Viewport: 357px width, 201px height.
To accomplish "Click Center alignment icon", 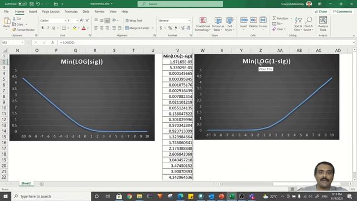I will pyautogui.click(x=102, y=28).
